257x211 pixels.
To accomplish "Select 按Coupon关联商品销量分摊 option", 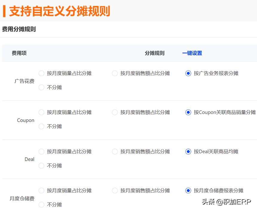I will (x=188, y=112).
